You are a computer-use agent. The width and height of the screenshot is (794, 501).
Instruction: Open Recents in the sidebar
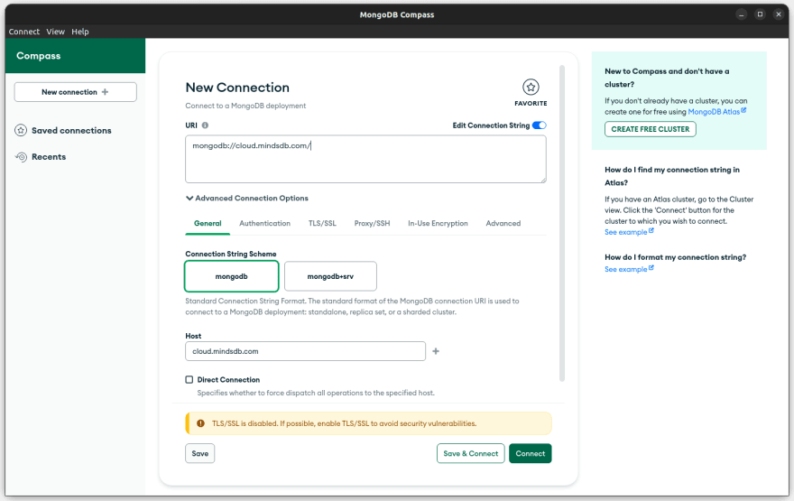point(41,156)
